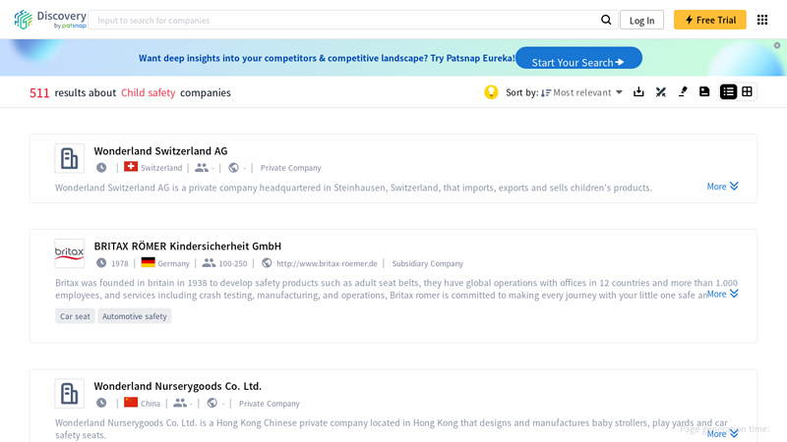Click the Free Trial button
This screenshot has width=787, height=442.
click(709, 20)
